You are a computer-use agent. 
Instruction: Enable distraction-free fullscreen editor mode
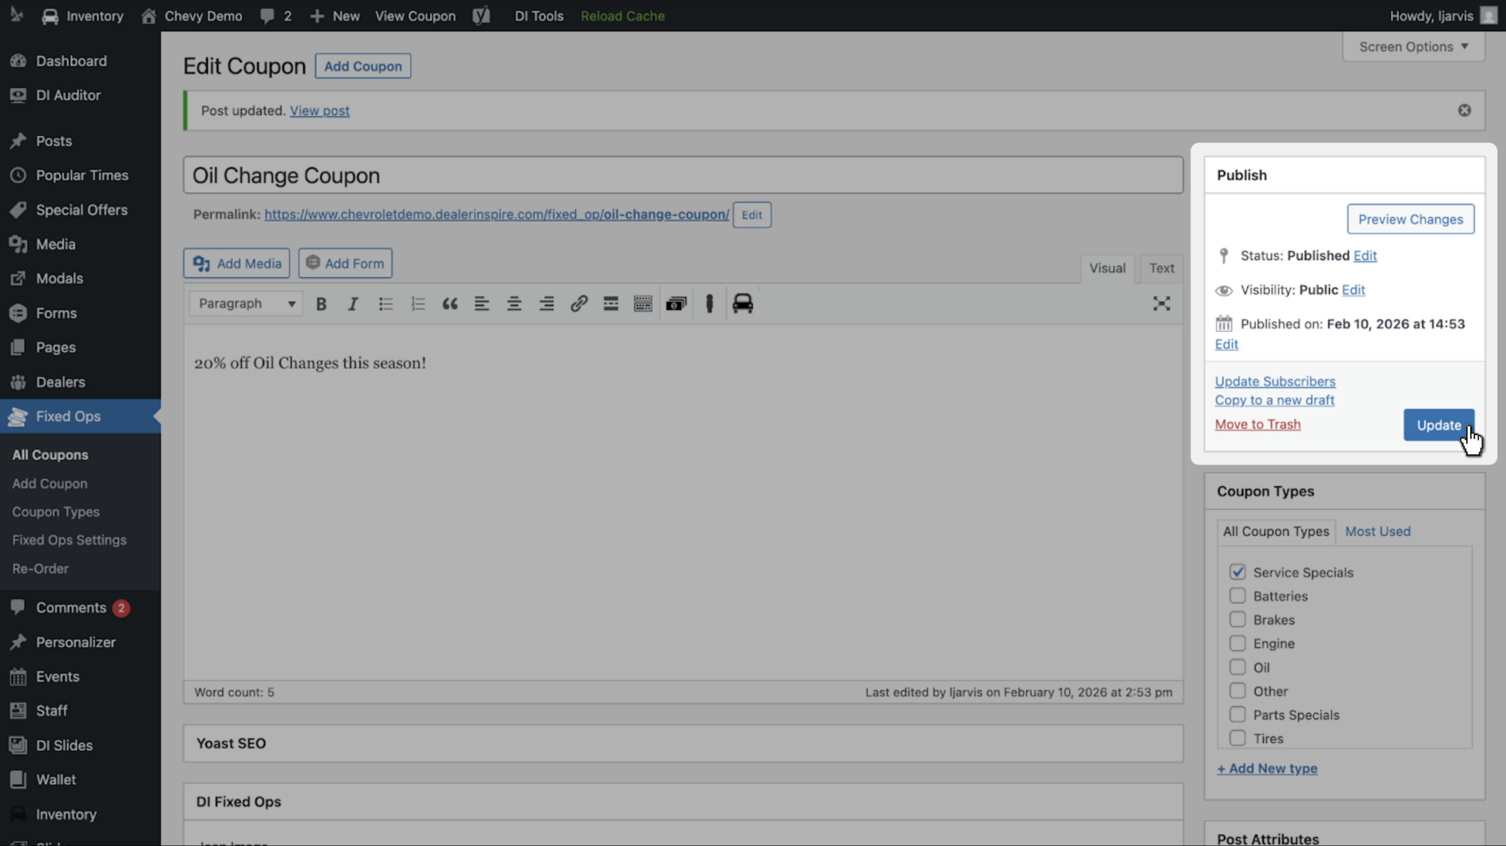coord(1161,303)
